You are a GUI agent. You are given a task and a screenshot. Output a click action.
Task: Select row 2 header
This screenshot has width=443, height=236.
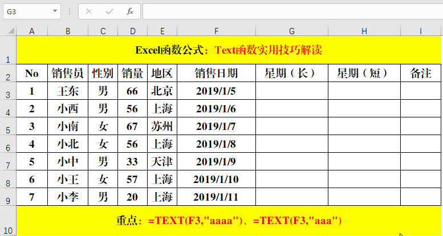(x=8, y=73)
